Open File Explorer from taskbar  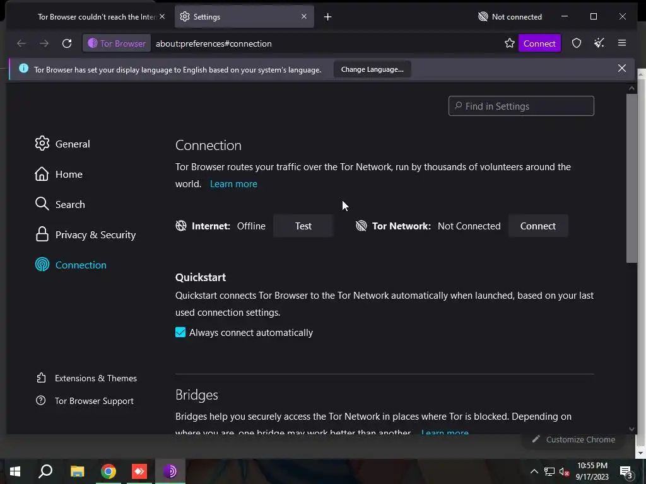click(77, 471)
